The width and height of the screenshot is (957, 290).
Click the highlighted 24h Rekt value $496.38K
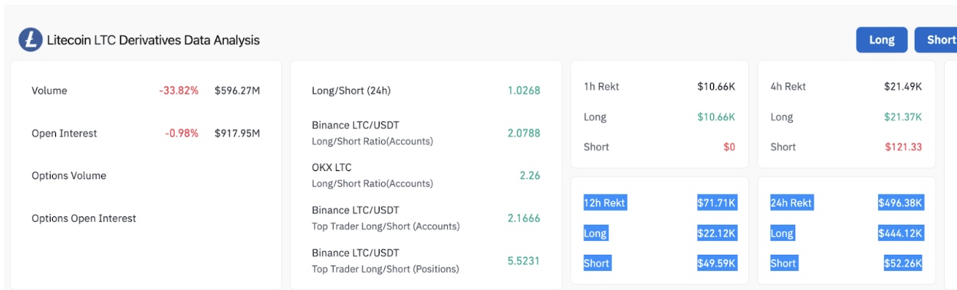(x=900, y=203)
